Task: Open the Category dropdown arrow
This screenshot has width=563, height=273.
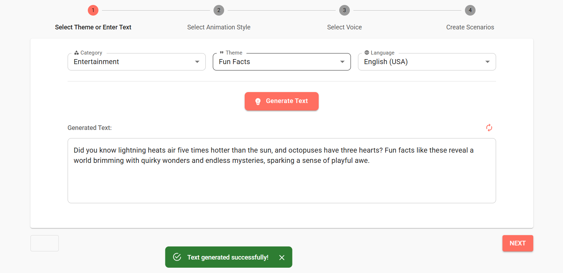Action: pos(197,62)
